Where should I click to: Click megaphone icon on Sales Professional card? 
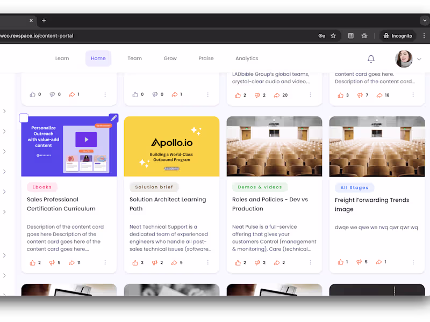click(x=52, y=263)
